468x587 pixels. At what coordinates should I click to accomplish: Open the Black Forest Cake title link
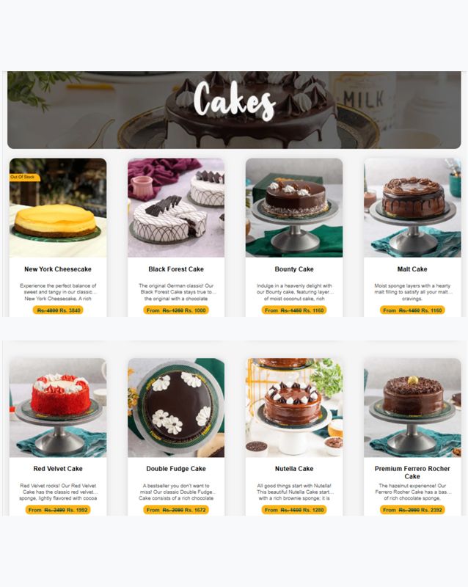[x=176, y=269]
